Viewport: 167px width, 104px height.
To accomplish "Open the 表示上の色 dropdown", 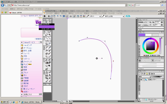I will [123, 16].
